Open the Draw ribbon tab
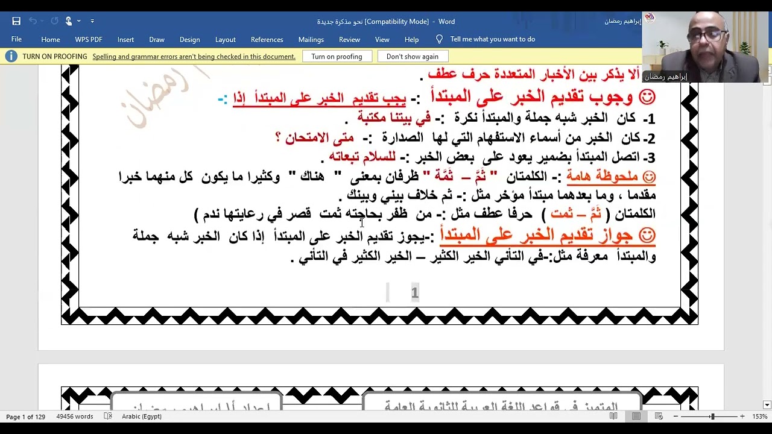Viewport: 772px width, 434px height. (x=157, y=39)
